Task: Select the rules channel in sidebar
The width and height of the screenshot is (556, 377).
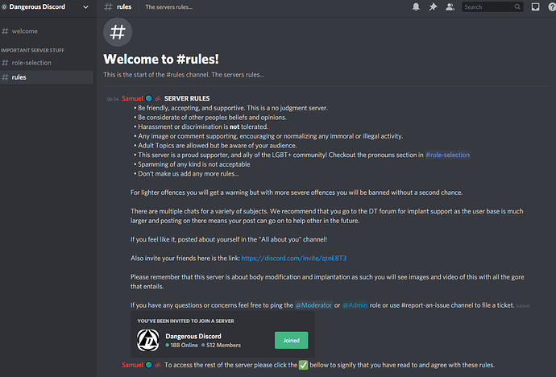Action: [47, 77]
